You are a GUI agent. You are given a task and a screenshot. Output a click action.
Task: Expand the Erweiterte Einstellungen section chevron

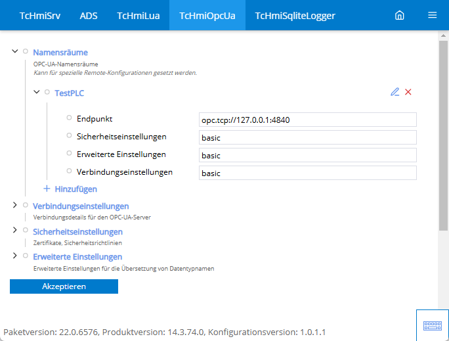click(x=15, y=256)
